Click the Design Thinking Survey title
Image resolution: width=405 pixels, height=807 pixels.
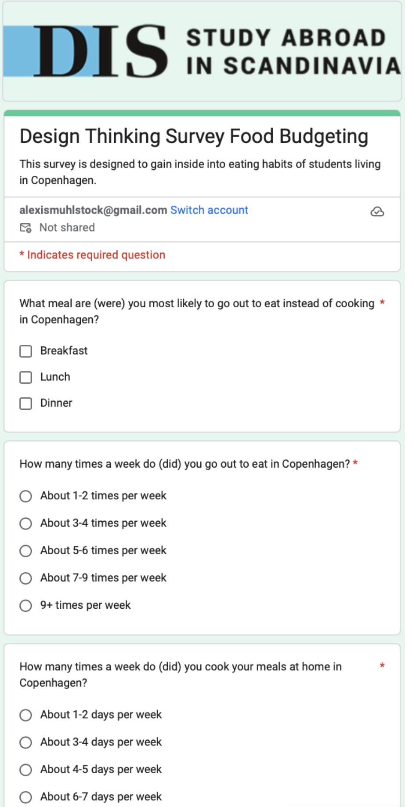tap(194, 136)
